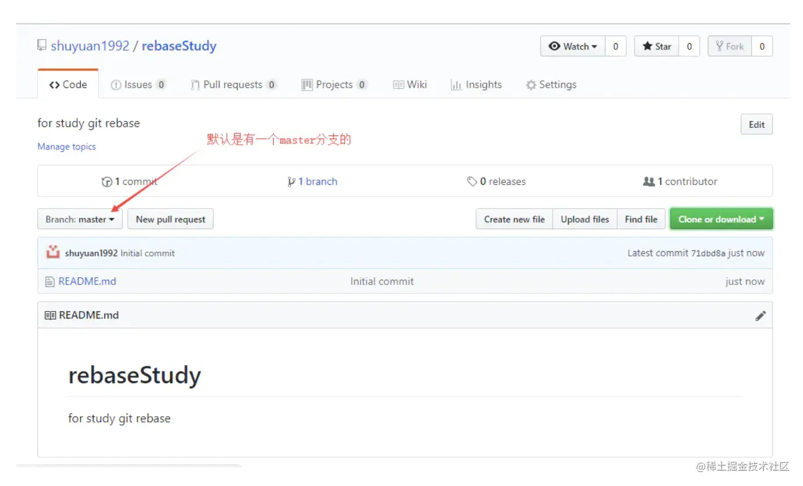Viewport: 803px width, 486px height.
Task: Edit README with the pencil icon
Action: 761,316
